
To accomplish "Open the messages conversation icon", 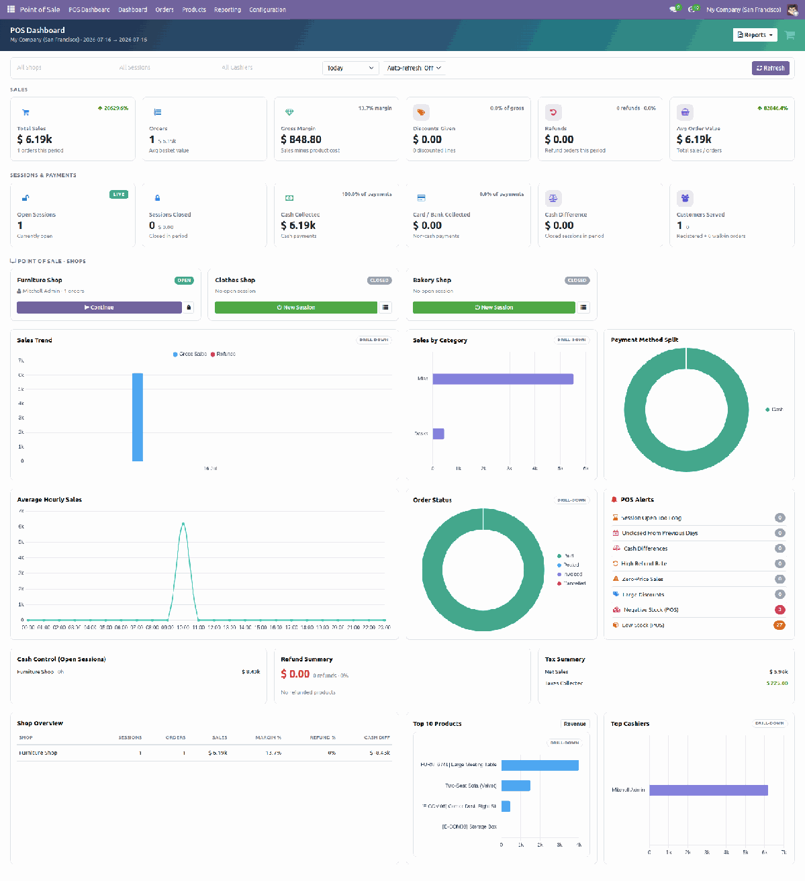I will coord(673,9).
